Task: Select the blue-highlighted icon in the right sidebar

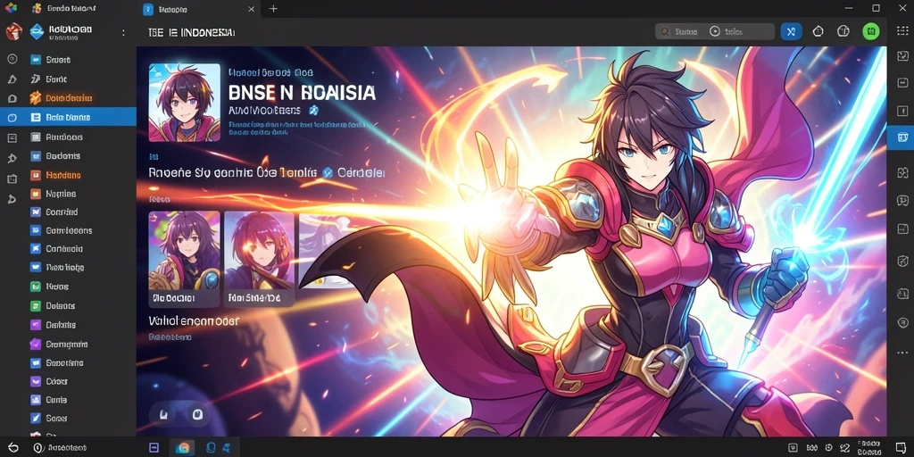Action: coord(902,137)
